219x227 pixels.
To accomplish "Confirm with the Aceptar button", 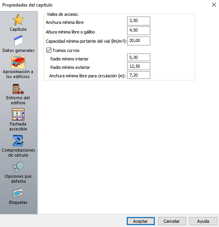I will (x=141, y=221).
